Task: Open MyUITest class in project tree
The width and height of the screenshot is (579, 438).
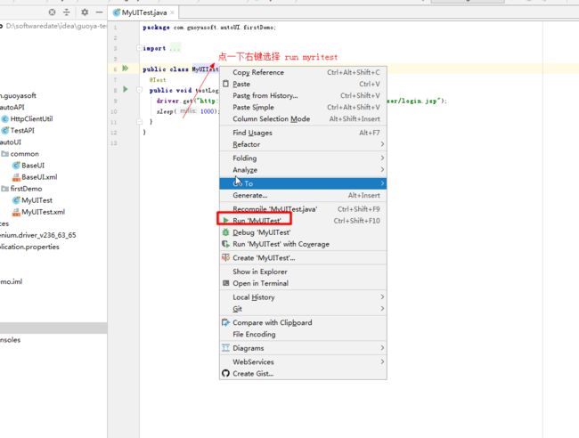Action: (x=37, y=200)
